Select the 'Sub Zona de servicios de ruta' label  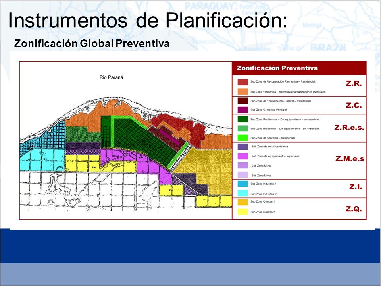(269, 147)
